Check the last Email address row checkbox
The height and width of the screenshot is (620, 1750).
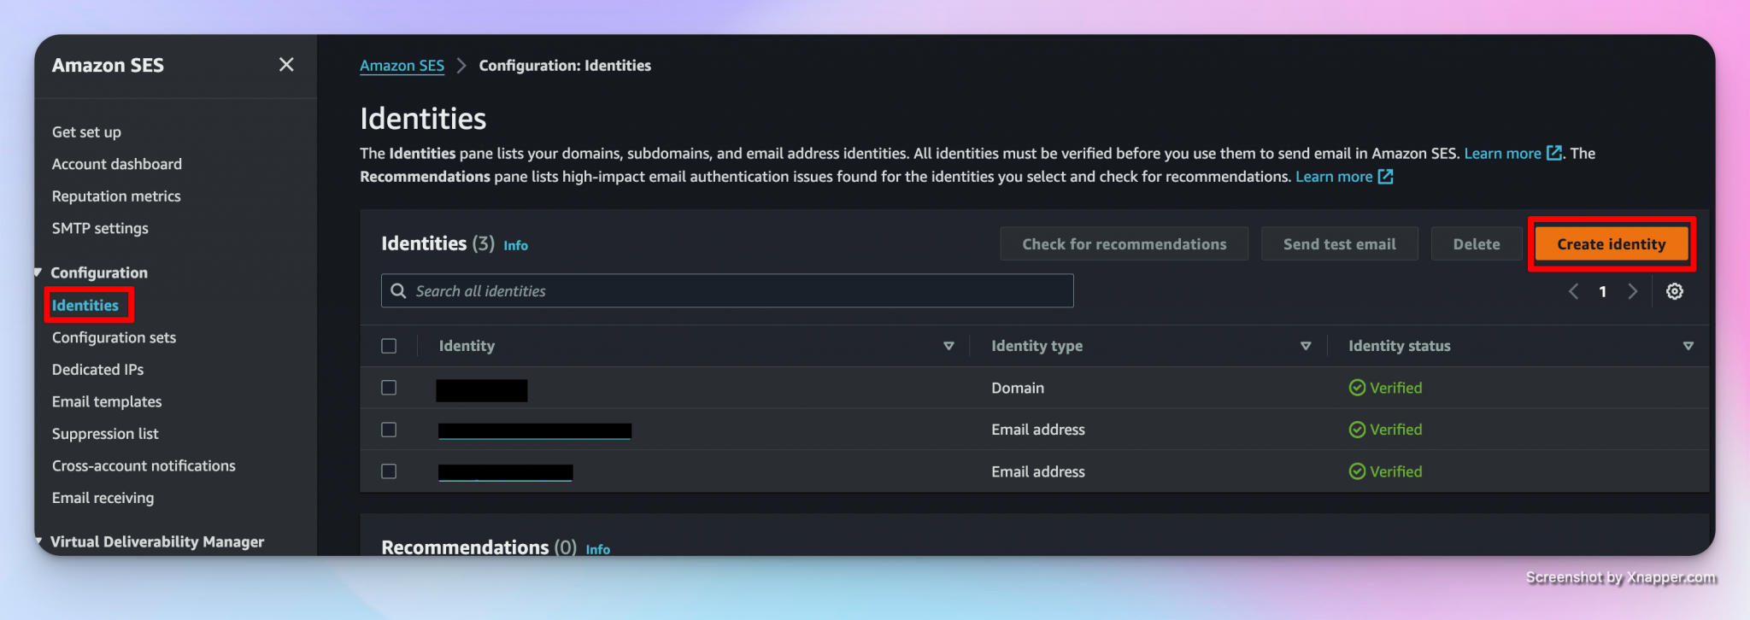pos(389,471)
